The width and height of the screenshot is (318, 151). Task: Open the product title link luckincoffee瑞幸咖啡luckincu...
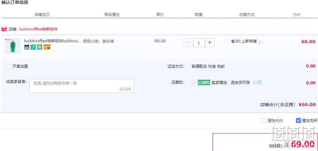tap(53, 41)
